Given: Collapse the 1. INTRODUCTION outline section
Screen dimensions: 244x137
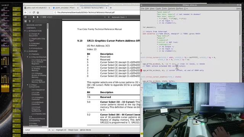Looking at the screenshot, I should pos(25,31).
